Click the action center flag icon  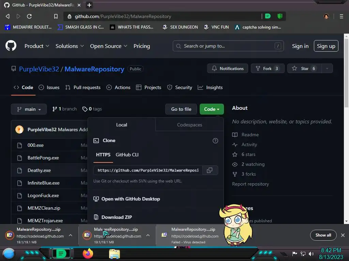coord(295,254)
